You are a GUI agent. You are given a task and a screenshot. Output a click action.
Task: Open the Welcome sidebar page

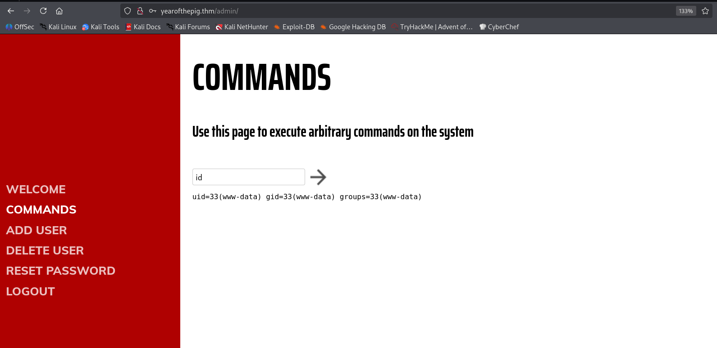click(x=36, y=189)
